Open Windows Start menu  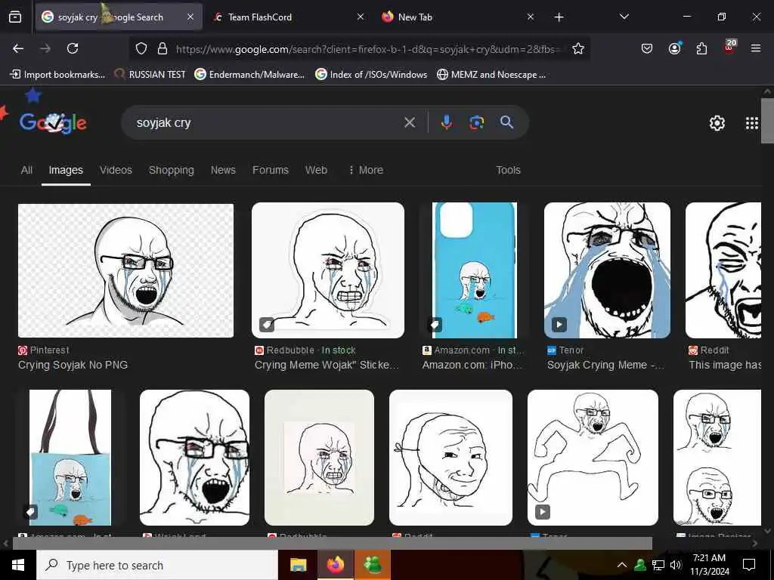pyautogui.click(x=18, y=565)
